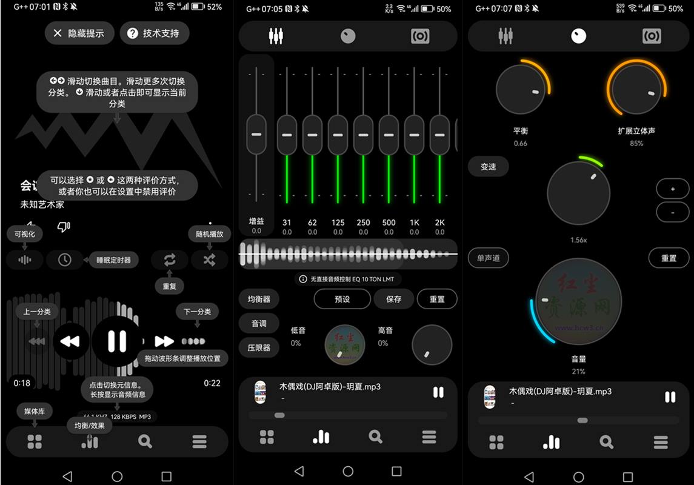Image resolution: width=694 pixels, height=485 pixels.
Task: Tap the rewind button in left screen
Action: [x=70, y=341]
